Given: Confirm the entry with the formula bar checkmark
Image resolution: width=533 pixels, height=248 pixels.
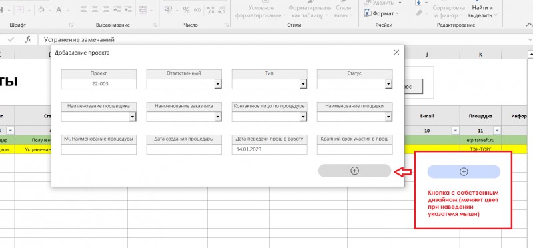Looking at the screenshot, I should pos(11,39).
